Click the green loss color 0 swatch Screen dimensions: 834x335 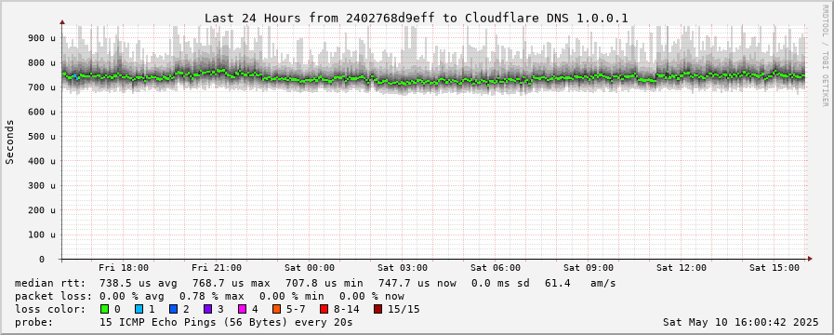[104, 309]
